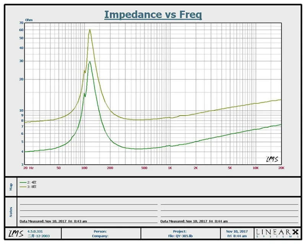Select the green line swatch for curve 2
Image resolution: width=306 pixels, height=244 pixels.
coord(23,182)
